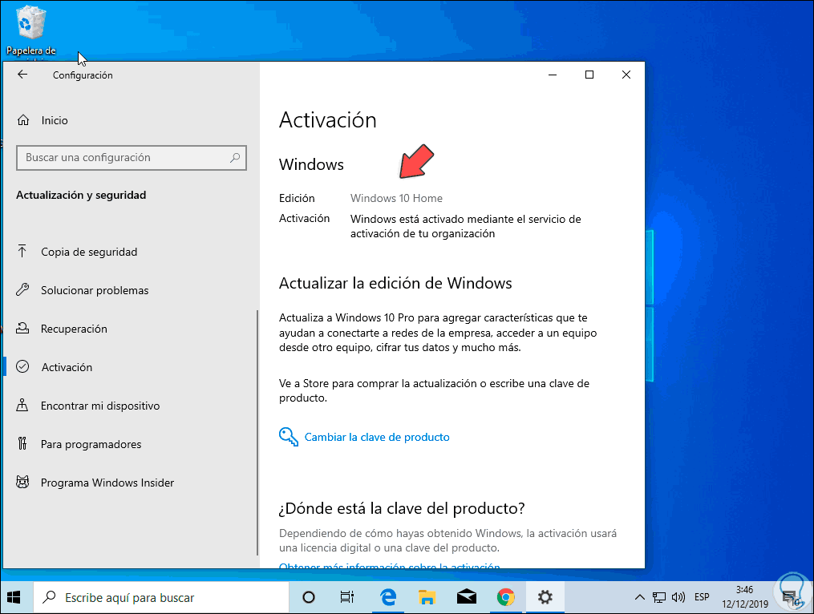Click the Activación checkmark circle icon
The height and width of the screenshot is (614, 814).
(22, 367)
